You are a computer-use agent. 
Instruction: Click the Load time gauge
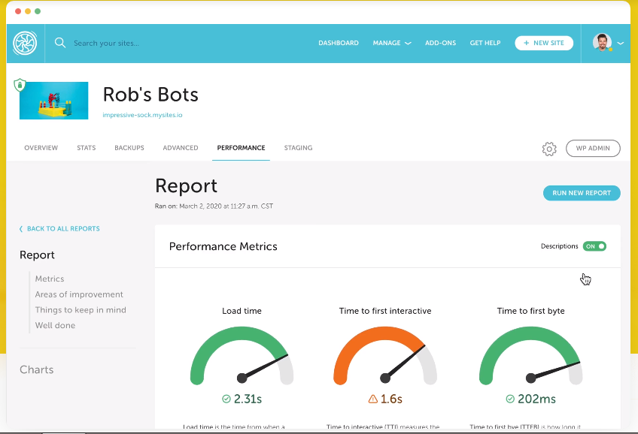(x=242, y=356)
